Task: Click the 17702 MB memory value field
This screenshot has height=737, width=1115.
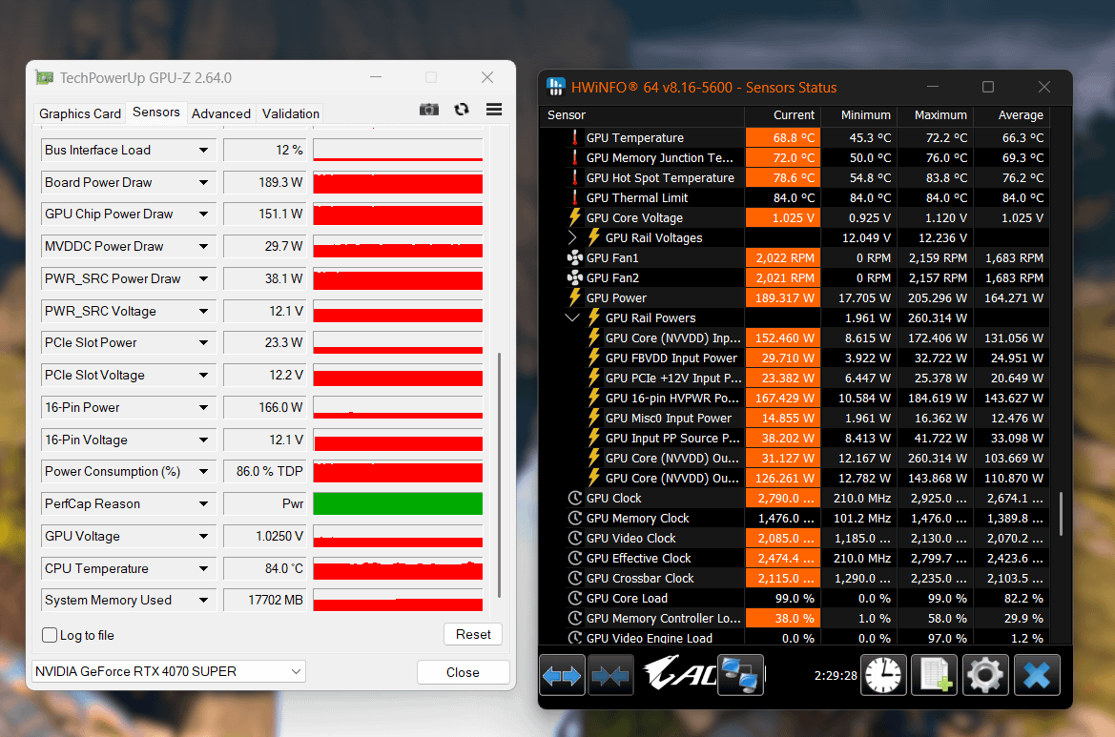Action: click(x=264, y=601)
